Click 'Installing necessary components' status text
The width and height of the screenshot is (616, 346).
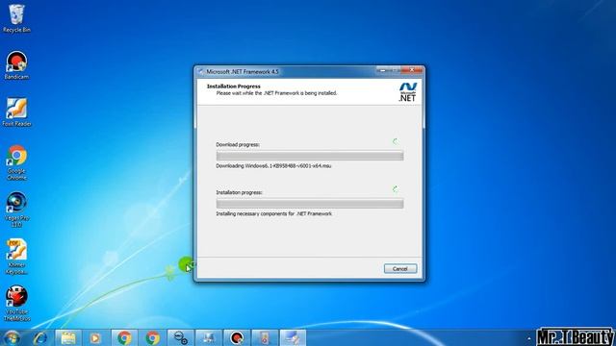point(273,213)
